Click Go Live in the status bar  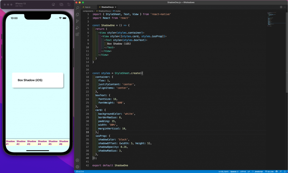click(x=269, y=171)
